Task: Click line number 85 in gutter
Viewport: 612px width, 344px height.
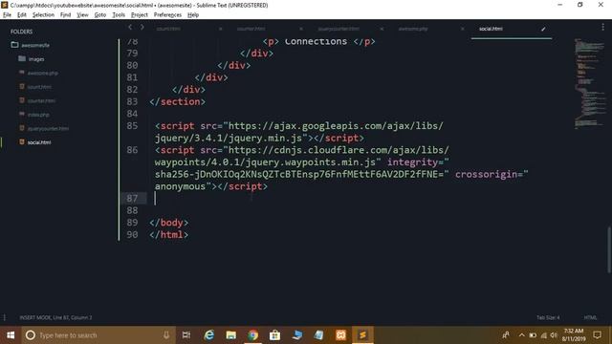Action: [132, 126]
